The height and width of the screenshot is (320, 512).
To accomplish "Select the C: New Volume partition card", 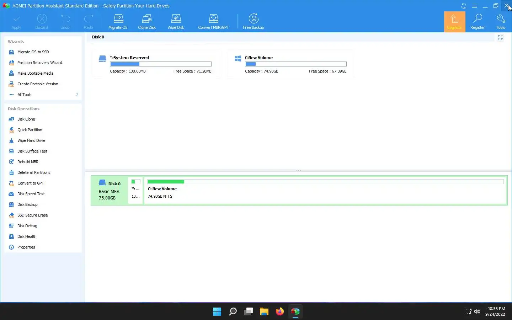I will tap(291, 64).
